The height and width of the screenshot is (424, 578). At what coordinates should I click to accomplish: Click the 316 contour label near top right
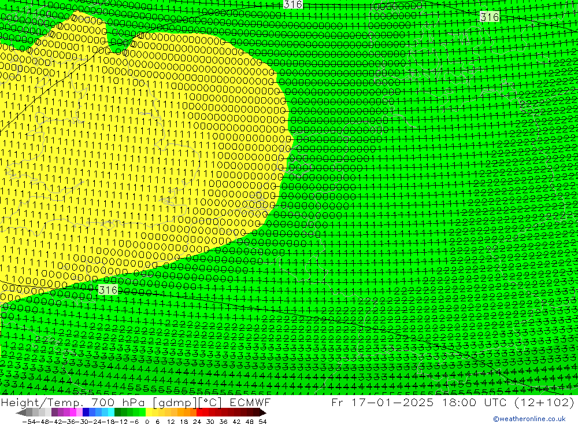489,17
